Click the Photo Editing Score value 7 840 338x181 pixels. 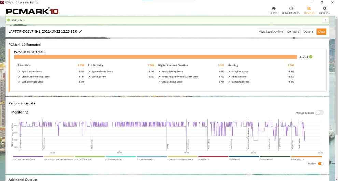tap(221, 71)
